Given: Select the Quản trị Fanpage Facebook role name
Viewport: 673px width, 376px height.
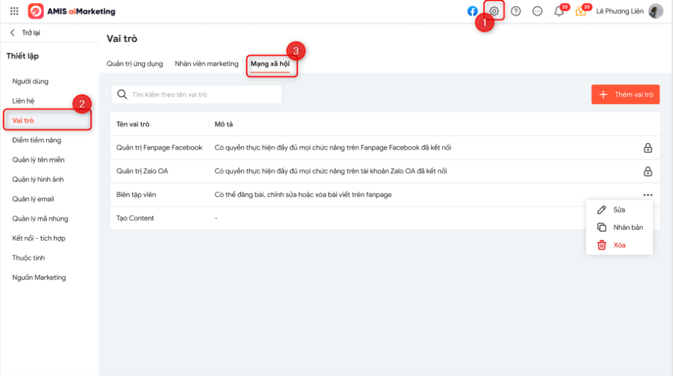Looking at the screenshot, I should point(159,148).
